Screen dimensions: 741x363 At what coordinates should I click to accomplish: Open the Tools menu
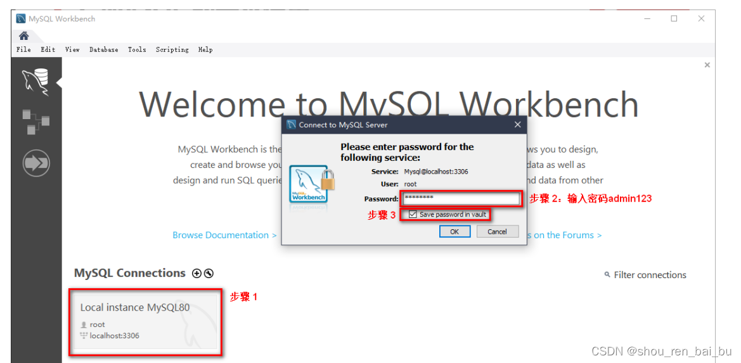click(137, 49)
